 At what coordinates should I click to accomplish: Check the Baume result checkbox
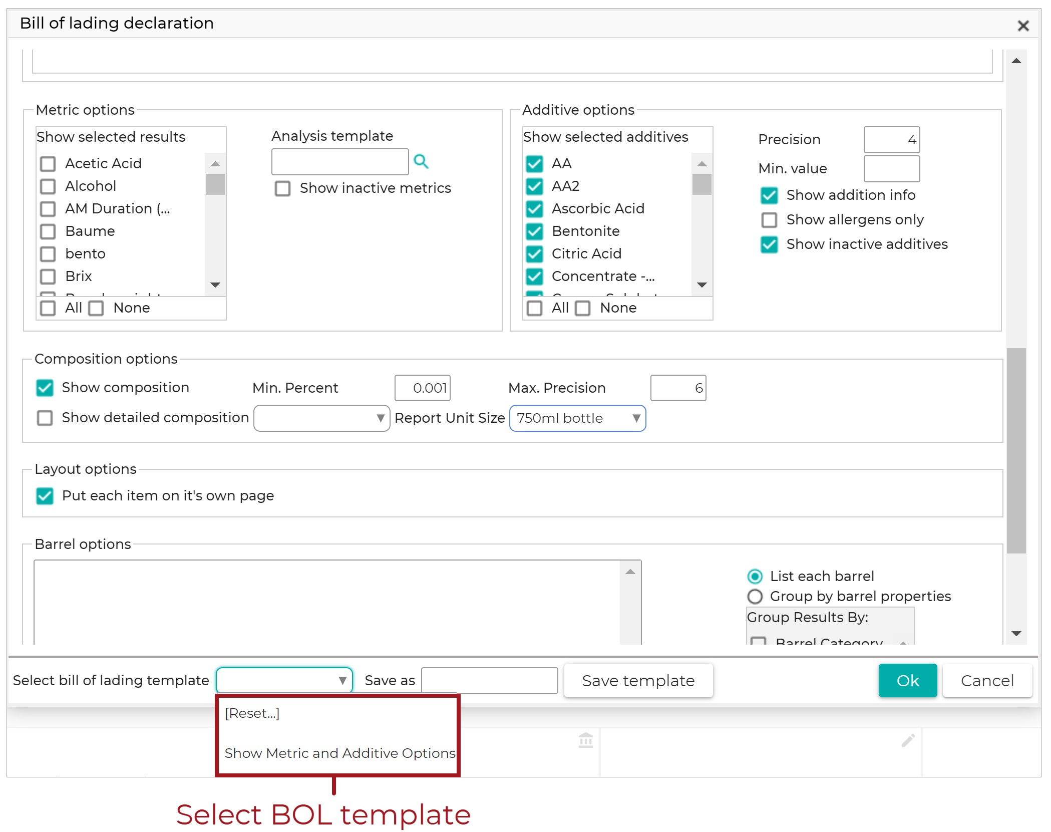point(48,231)
